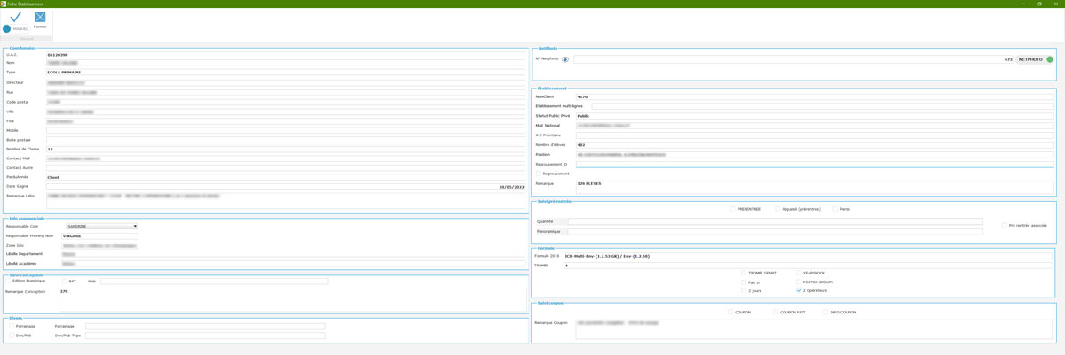The height and width of the screenshot is (355, 1065).
Task: Click the Remarque Conception text area
Action: (292, 299)
